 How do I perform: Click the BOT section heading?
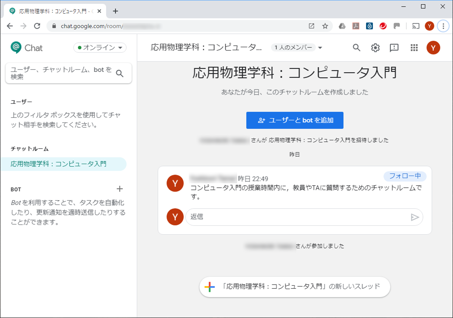point(16,190)
